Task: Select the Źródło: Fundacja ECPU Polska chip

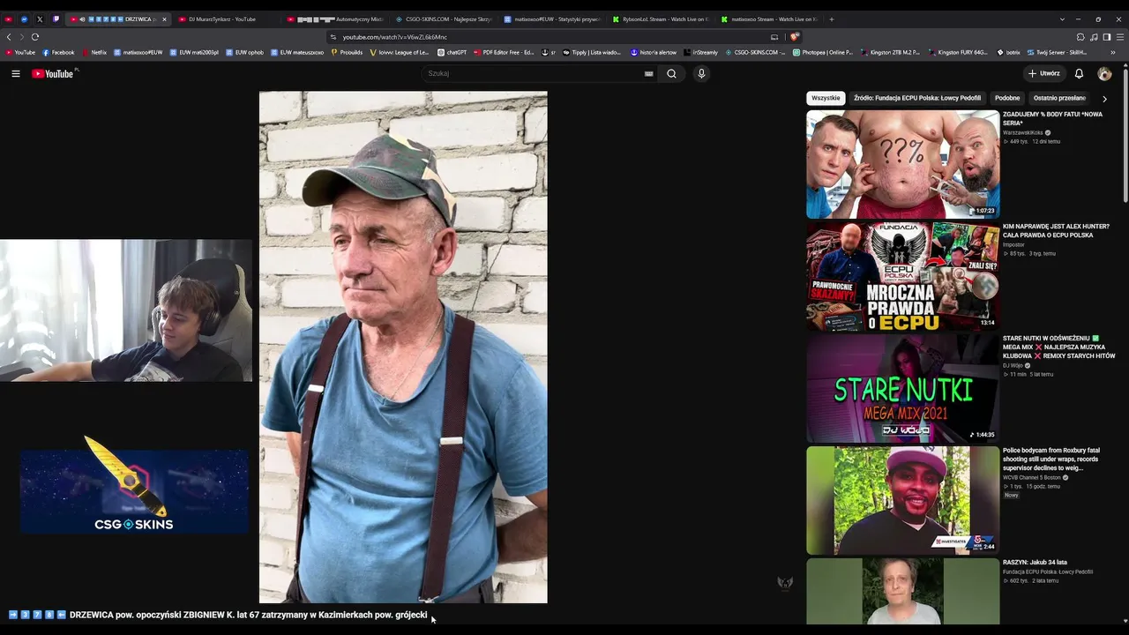Action: 917,98
